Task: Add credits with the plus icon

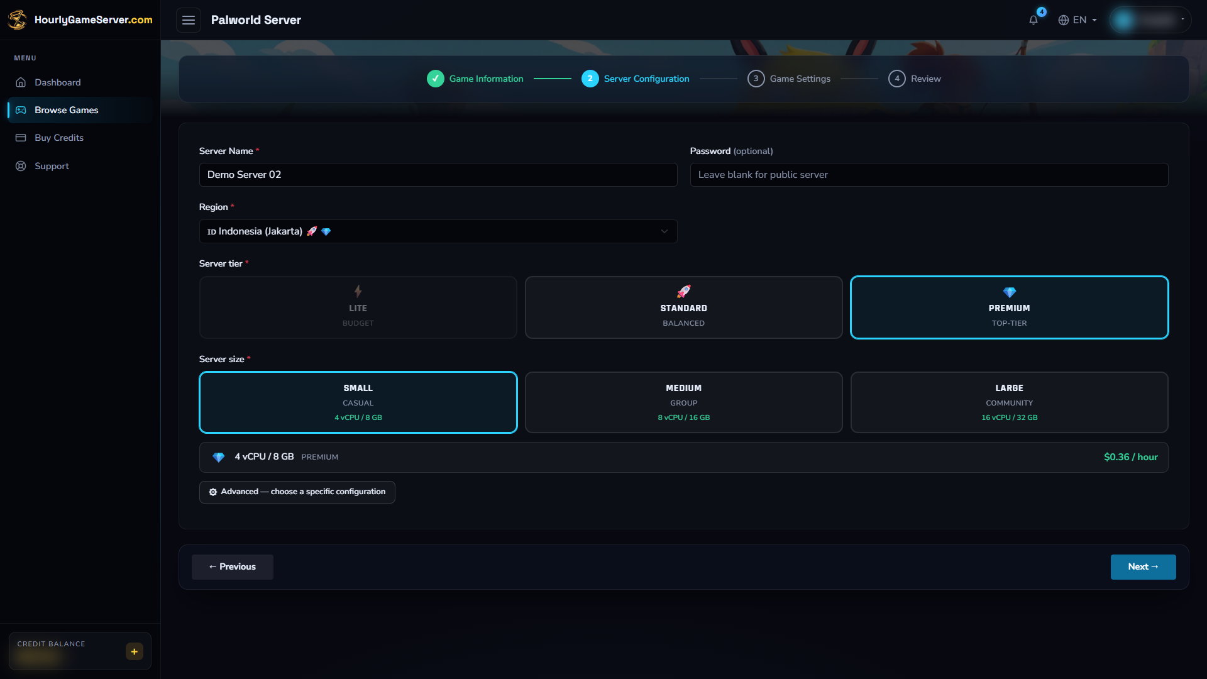Action: tap(134, 651)
